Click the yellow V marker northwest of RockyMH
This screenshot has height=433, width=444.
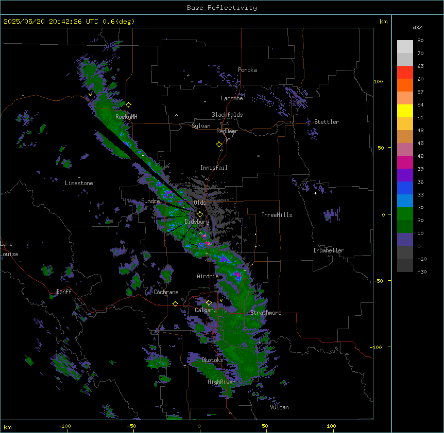(90, 95)
